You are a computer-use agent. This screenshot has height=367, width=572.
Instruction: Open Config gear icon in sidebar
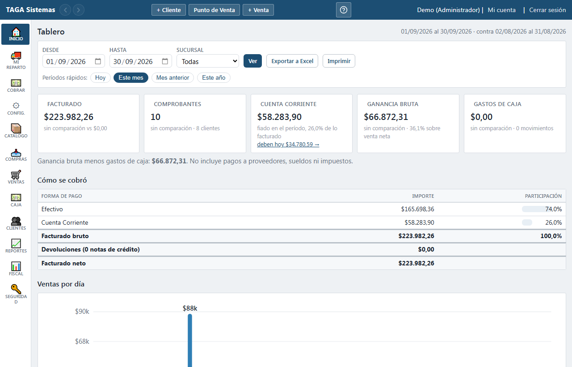pyautogui.click(x=16, y=106)
